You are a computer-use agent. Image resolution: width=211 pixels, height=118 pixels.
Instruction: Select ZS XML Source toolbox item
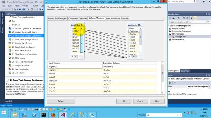(18, 73)
